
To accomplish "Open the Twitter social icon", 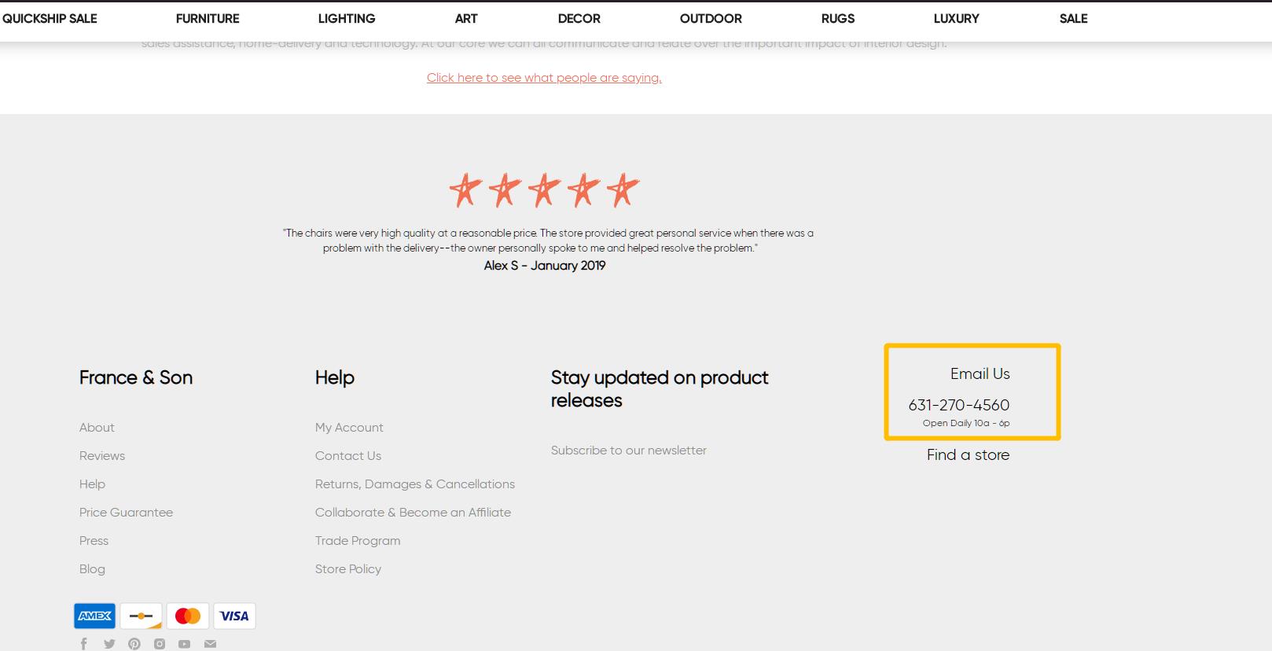I will click(x=109, y=644).
